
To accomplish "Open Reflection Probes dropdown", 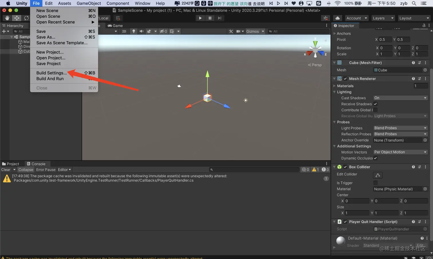I will click(400, 134).
